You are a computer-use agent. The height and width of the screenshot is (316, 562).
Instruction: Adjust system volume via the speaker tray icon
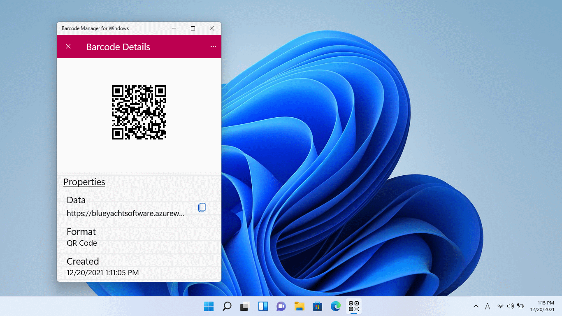click(x=511, y=306)
